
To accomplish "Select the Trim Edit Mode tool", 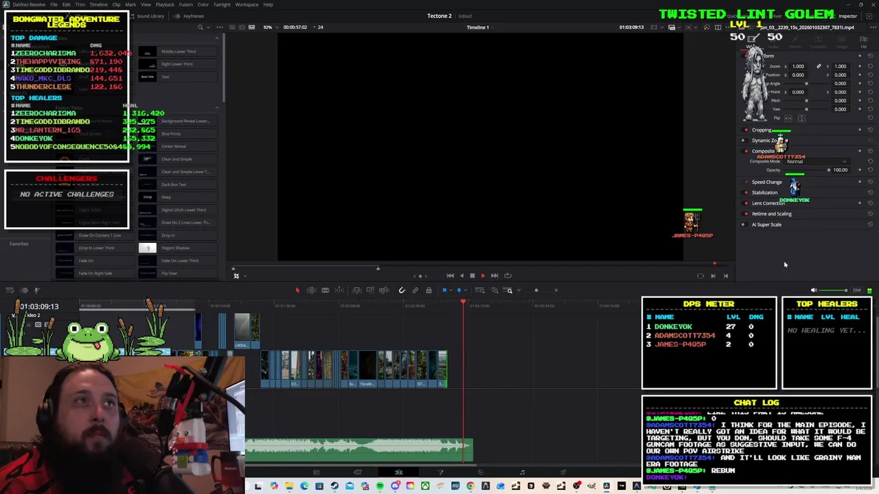I will coord(311,290).
